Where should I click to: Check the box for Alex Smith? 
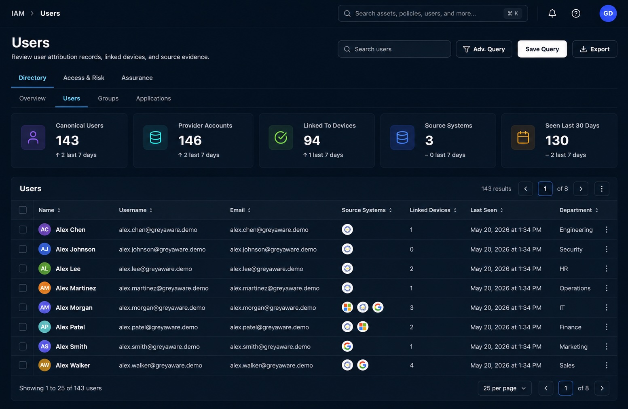pos(23,346)
